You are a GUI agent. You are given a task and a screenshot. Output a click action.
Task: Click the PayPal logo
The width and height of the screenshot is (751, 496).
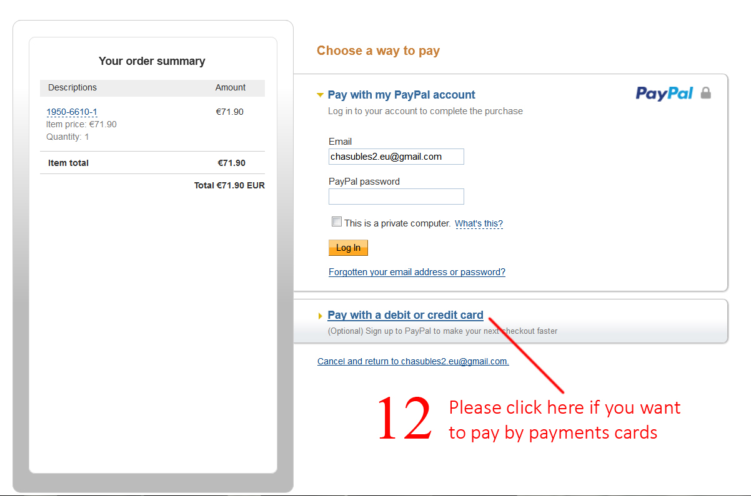(664, 94)
